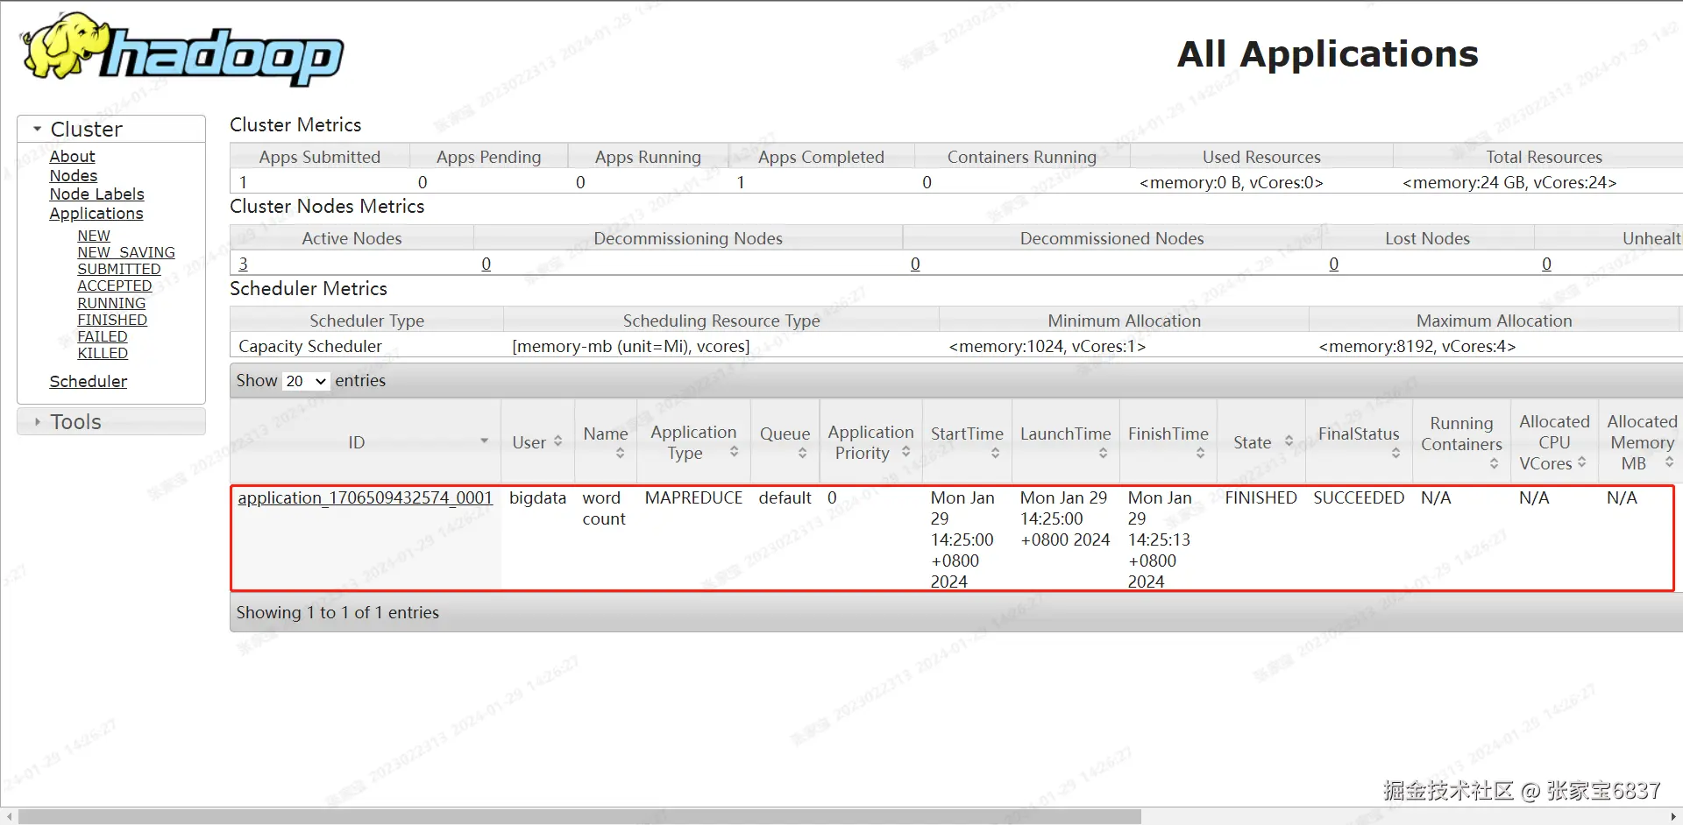Viewport: 1683px width, 825px height.
Task: Sort by Allocated Memory MB icon
Action: click(1669, 462)
